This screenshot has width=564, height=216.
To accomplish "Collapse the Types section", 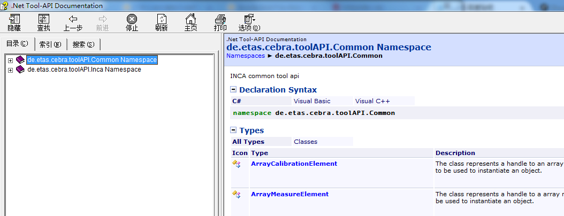I will pos(233,130).
